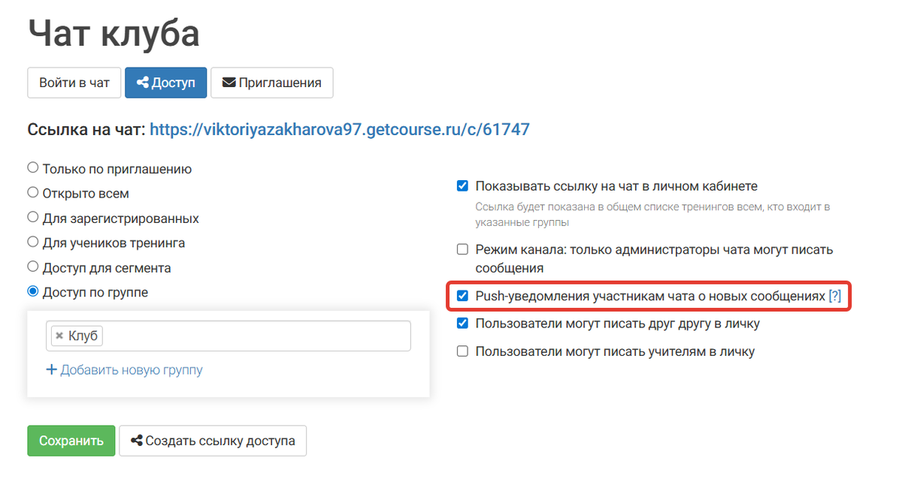
Task: Remove the Клуб group via its x icon
Action: [x=59, y=336]
